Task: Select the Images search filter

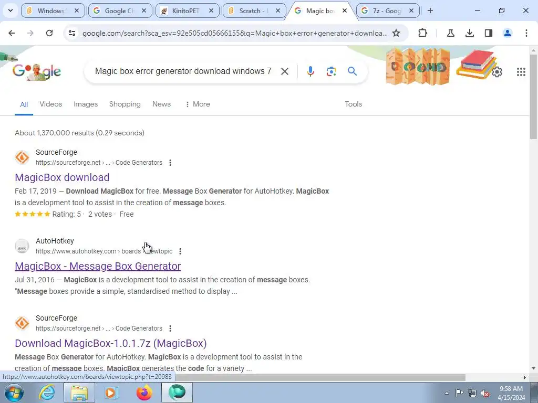Action: point(86,104)
